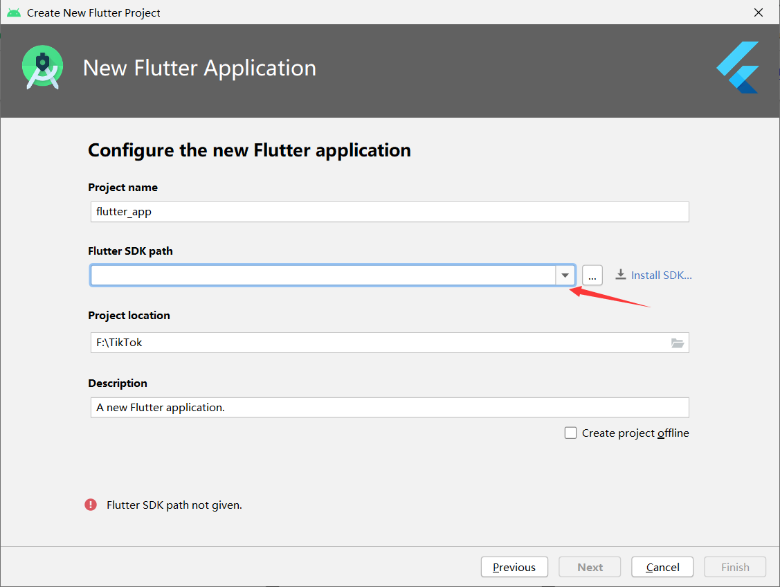This screenshot has width=780, height=587.
Task: Click the 'New Flutter Application' banner title
Action: [199, 68]
